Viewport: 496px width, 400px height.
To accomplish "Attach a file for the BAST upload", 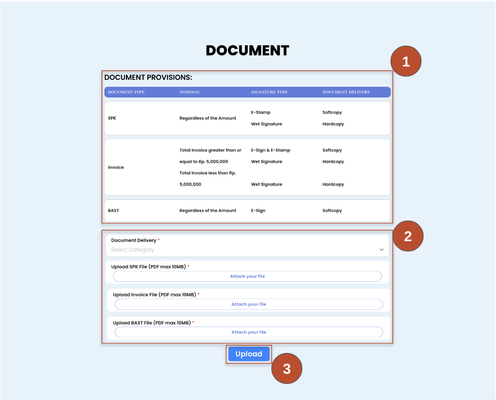I will (249, 332).
